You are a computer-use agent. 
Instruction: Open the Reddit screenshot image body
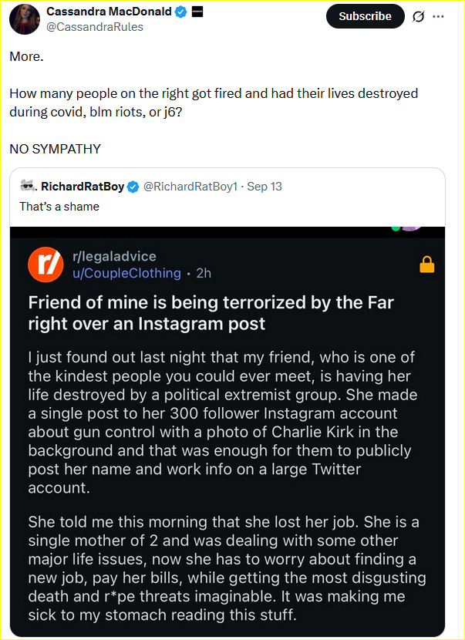(x=227, y=478)
